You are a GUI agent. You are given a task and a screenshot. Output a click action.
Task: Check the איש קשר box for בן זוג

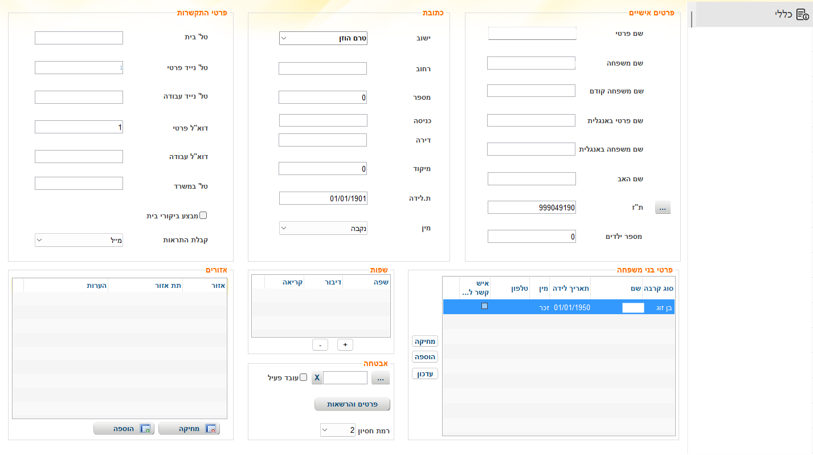[485, 306]
